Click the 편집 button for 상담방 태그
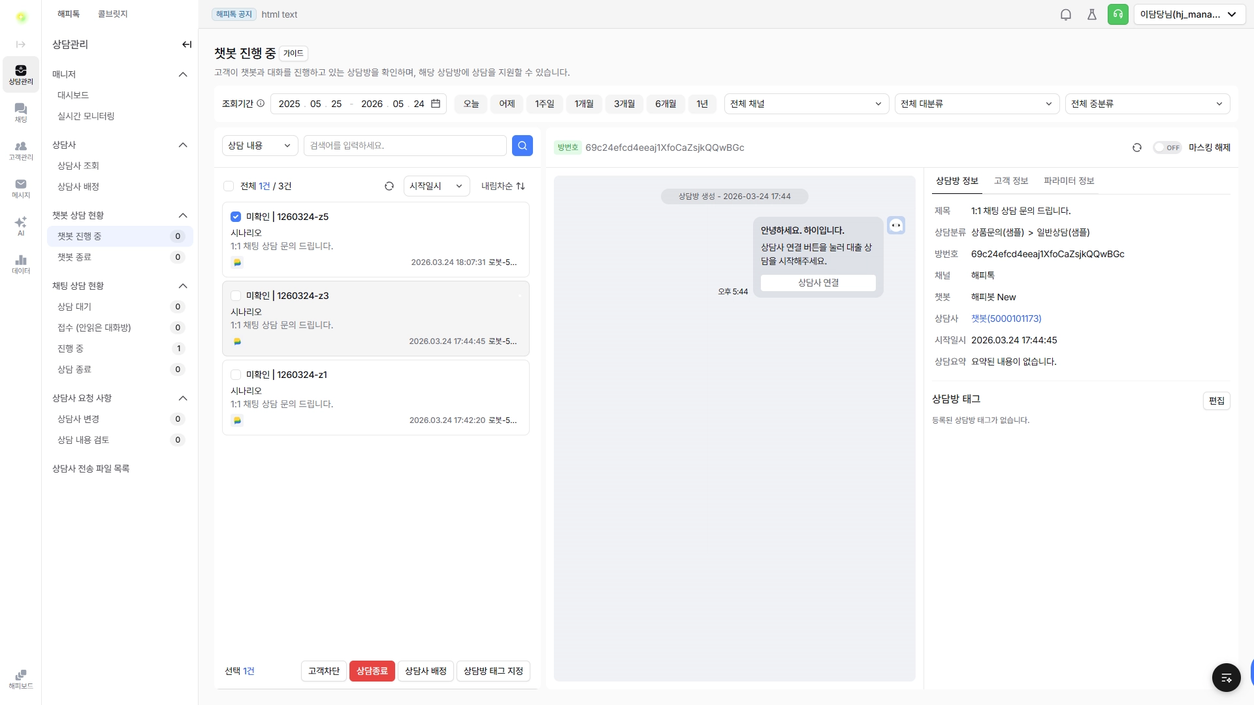This screenshot has height=705, width=1254. (x=1217, y=401)
